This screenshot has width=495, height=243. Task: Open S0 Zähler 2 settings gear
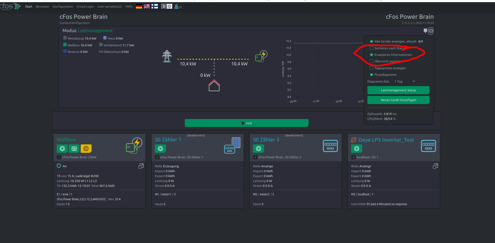coord(258,148)
